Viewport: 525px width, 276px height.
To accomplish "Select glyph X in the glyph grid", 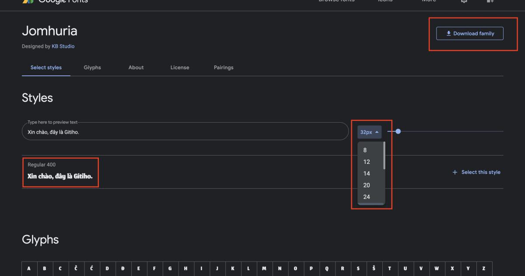I will 452,269.
